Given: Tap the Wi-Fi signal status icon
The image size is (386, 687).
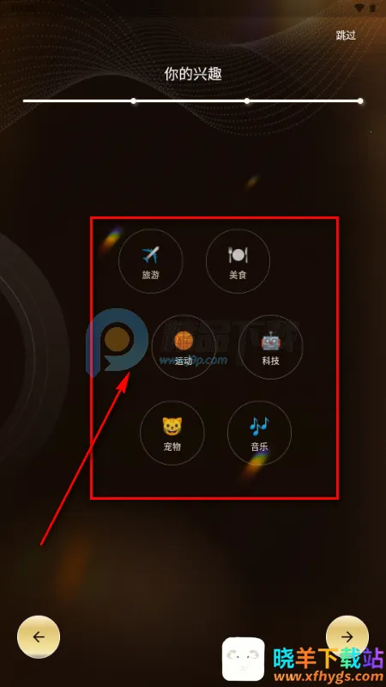Looking at the screenshot, I should pos(359,8).
